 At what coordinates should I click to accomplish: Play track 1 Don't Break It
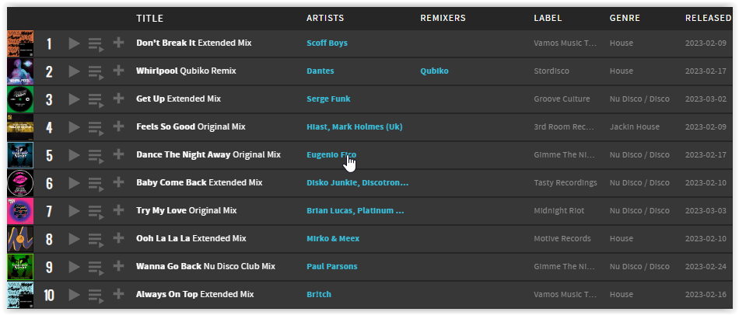[x=74, y=43]
